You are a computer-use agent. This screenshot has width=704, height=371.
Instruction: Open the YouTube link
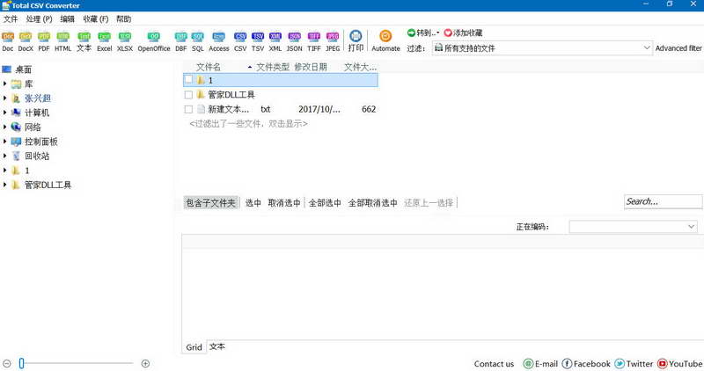point(680,364)
